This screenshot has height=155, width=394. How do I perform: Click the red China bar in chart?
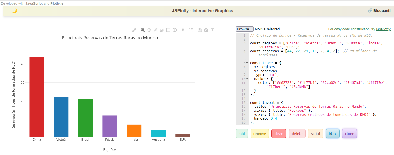point(37,97)
